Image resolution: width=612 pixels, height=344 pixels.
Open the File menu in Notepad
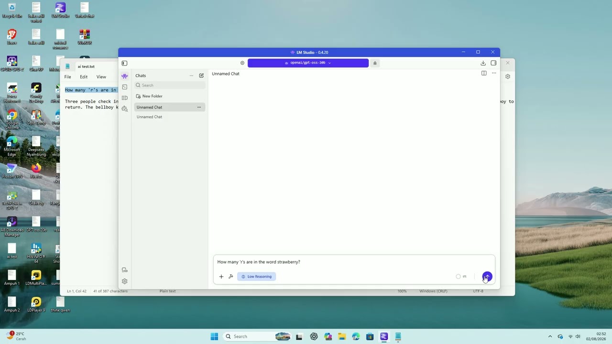68,77
